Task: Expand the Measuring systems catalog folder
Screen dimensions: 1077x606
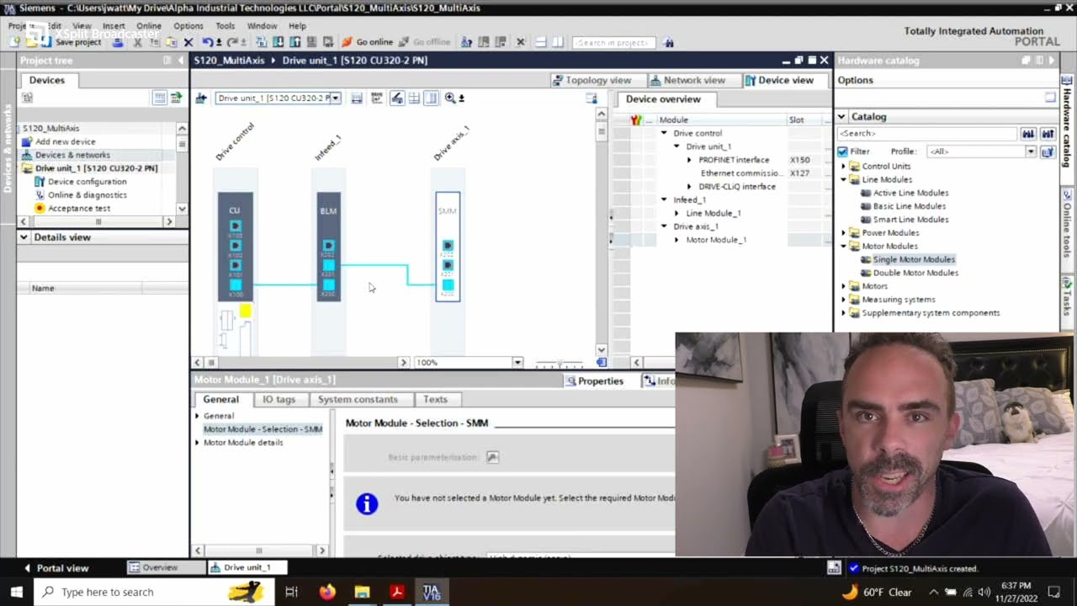Action: [844, 300]
